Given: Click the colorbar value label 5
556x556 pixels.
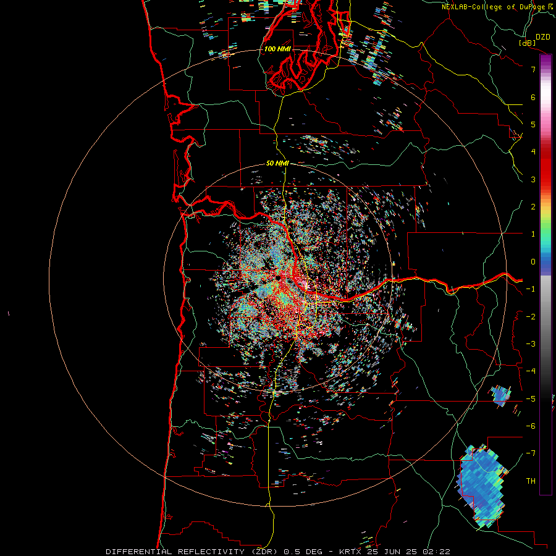Looking at the screenshot, I should (533, 124).
